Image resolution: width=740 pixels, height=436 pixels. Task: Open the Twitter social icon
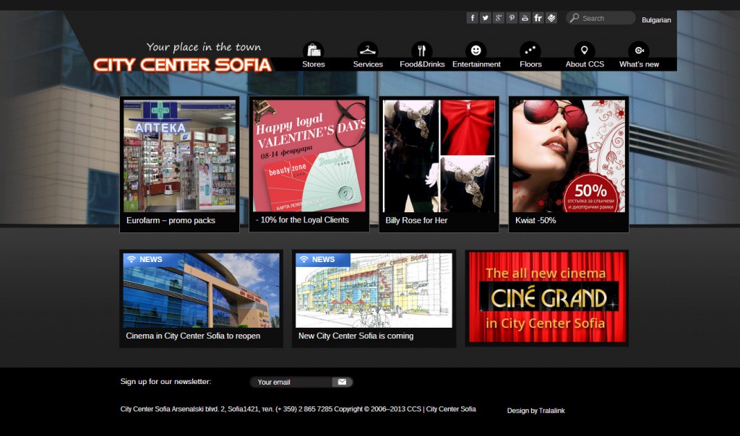point(485,18)
